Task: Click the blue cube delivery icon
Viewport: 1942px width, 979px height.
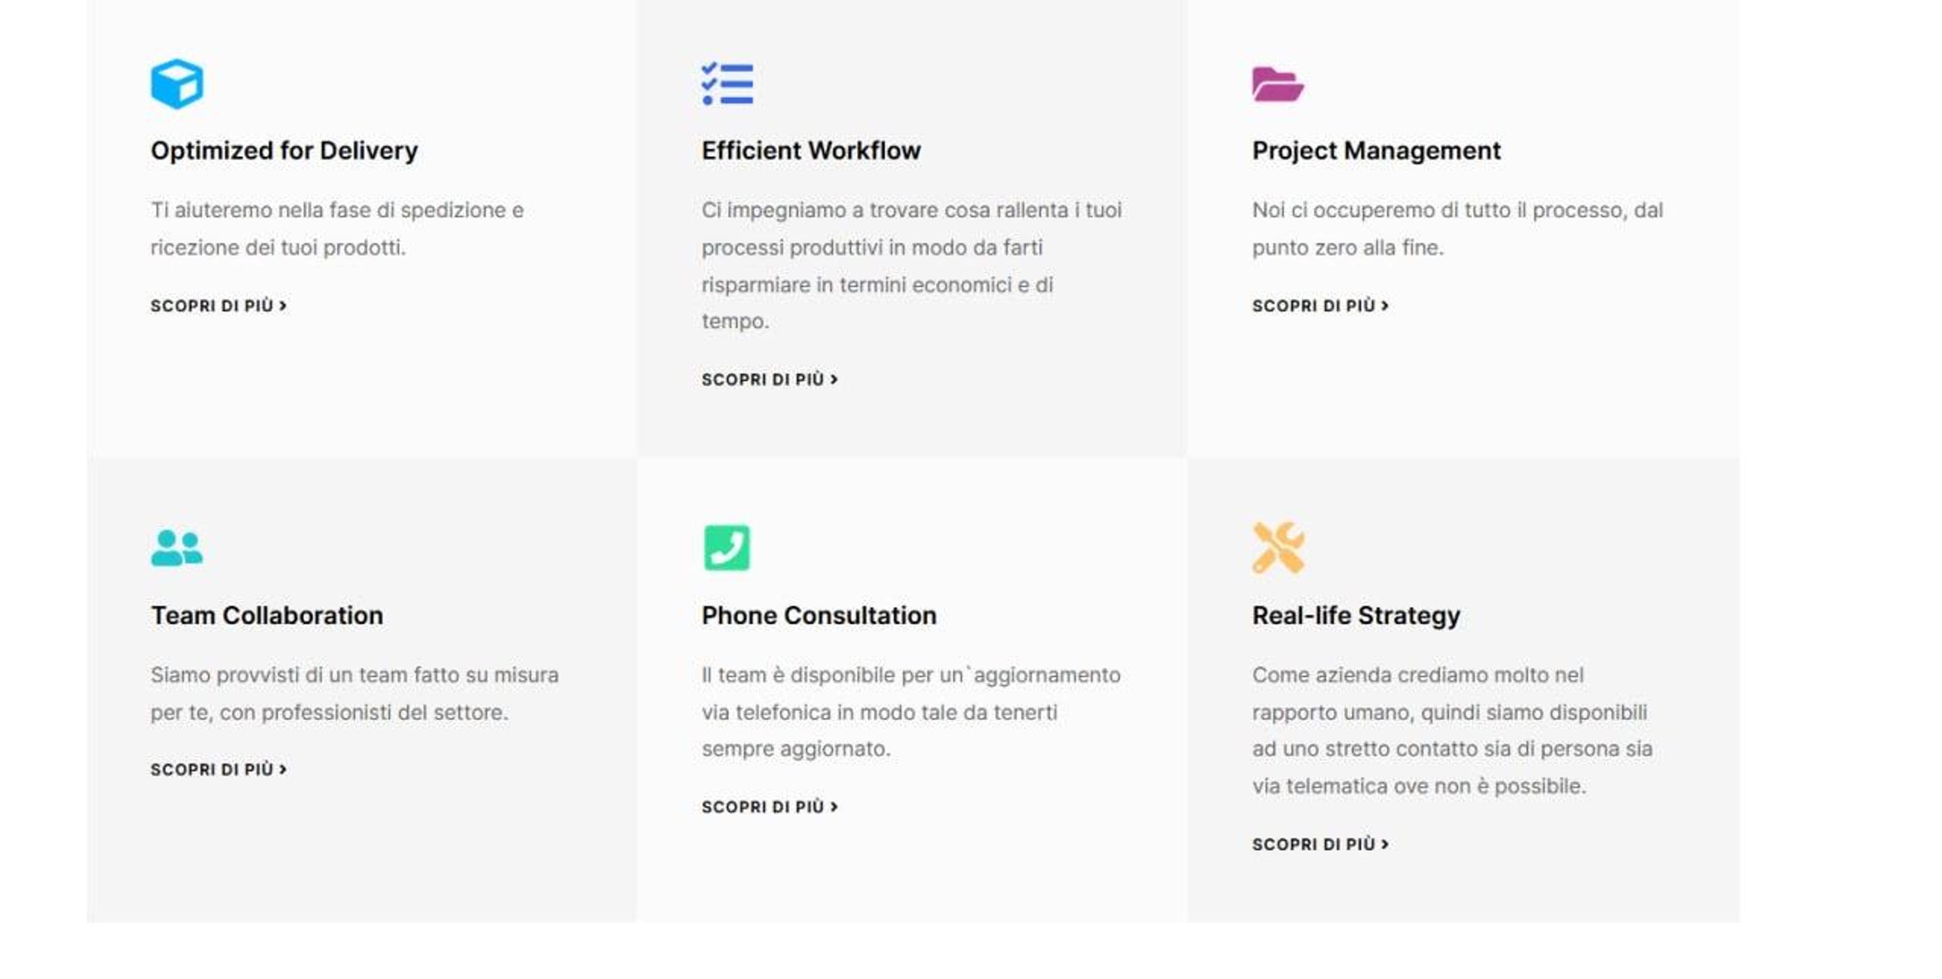Action: click(177, 83)
